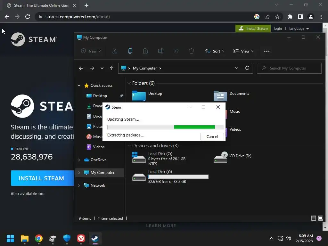Click the green Install Steam header button
328x246 pixels.
point(253,29)
